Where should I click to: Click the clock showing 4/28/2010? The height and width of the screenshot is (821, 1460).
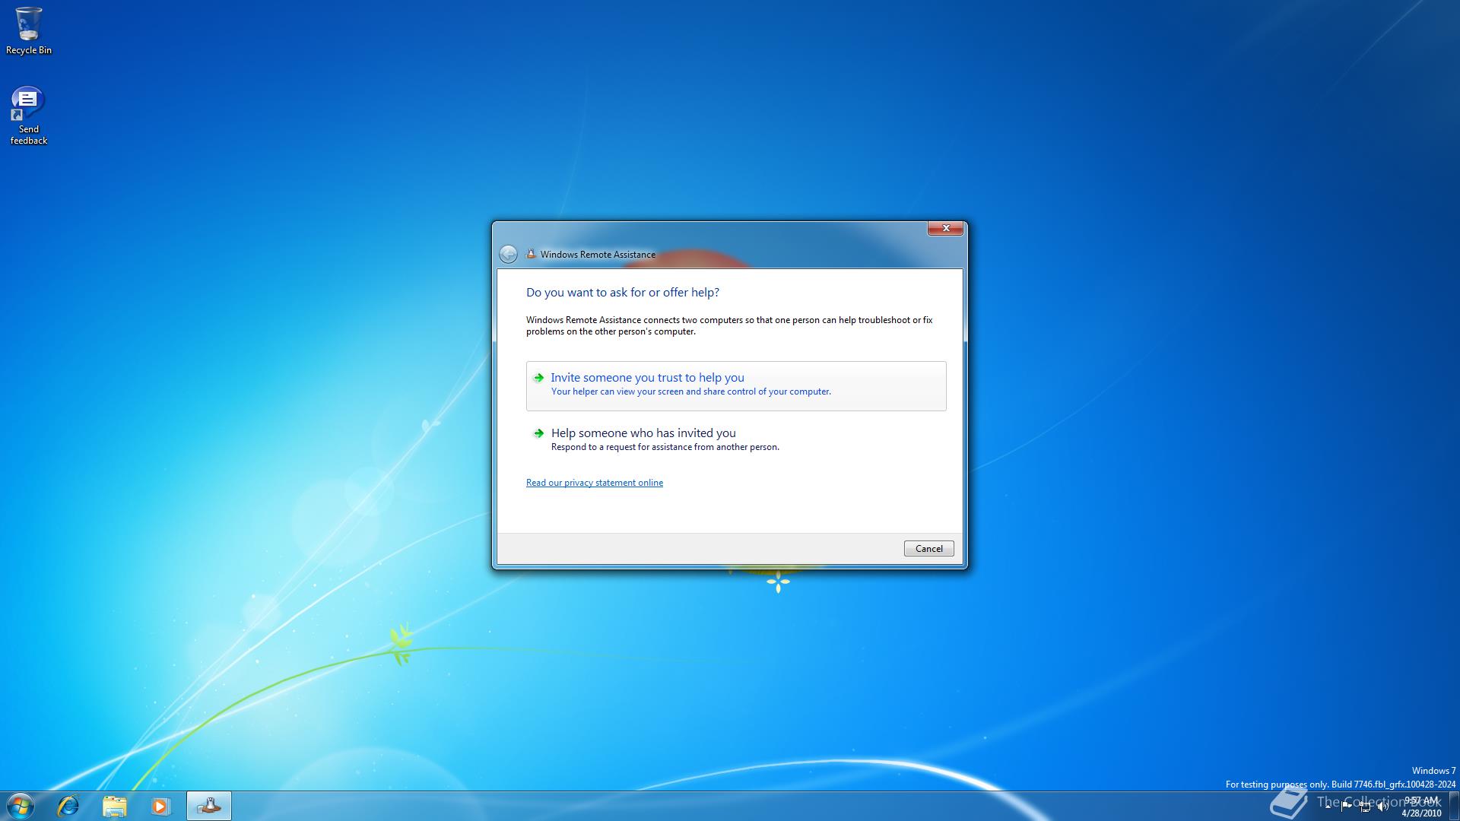tap(1420, 807)
